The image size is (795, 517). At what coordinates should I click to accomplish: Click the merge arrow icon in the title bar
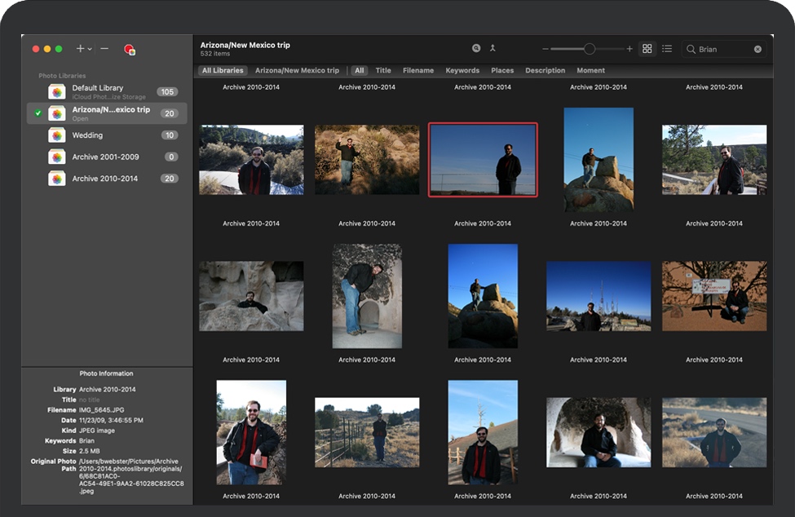pos(492,49)
